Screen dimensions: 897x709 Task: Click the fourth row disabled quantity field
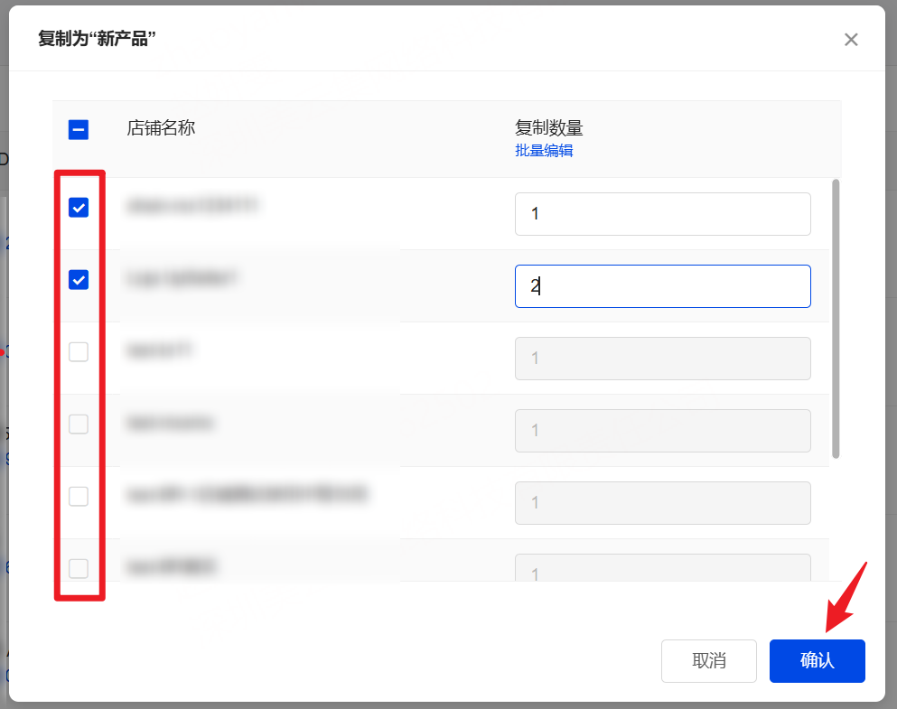tap(662, 431)
